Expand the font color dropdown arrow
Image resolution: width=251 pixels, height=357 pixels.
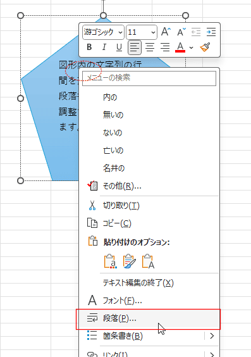pos(191,47)
